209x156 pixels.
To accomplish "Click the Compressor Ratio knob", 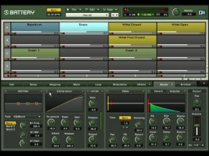I will pyautogui.click(x=65, y=122).
